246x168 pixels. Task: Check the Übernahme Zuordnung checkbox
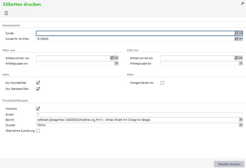[38, 131]
